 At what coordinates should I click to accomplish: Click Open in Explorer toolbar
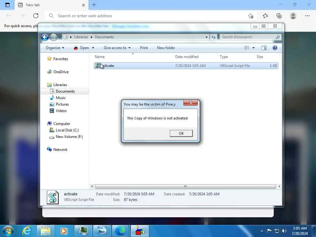(81, 48)
